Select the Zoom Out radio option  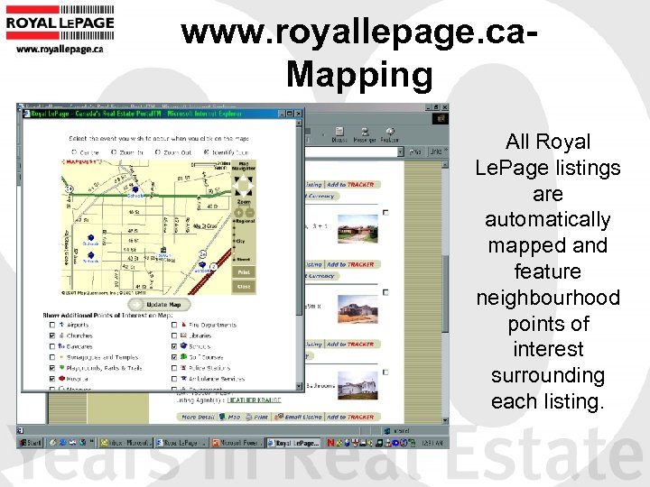point(157,152)
